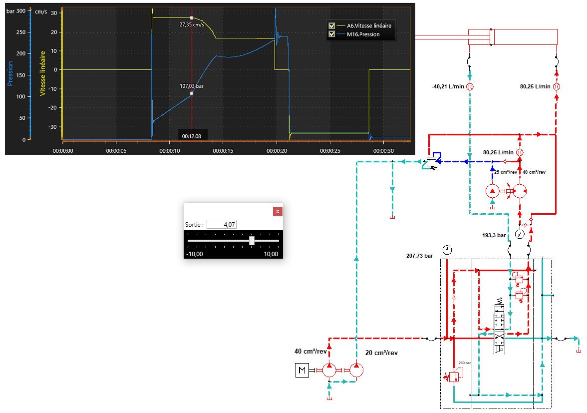
Task: Click the 260 bar relief valve
Action: point(454,377)
